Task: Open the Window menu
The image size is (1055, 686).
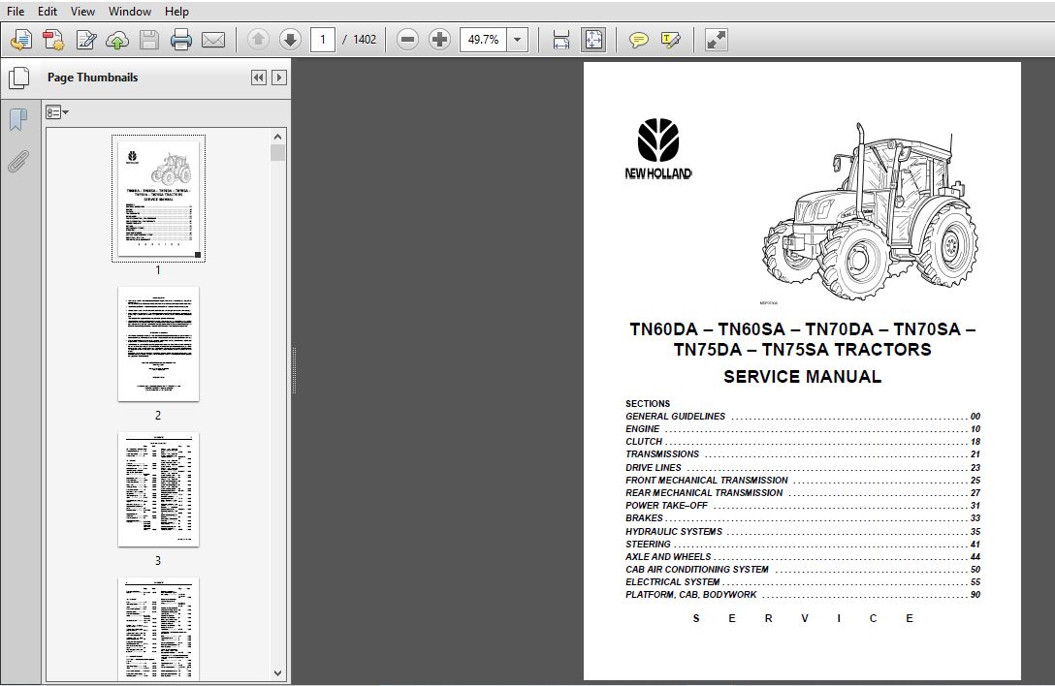Action: [130, 12]
